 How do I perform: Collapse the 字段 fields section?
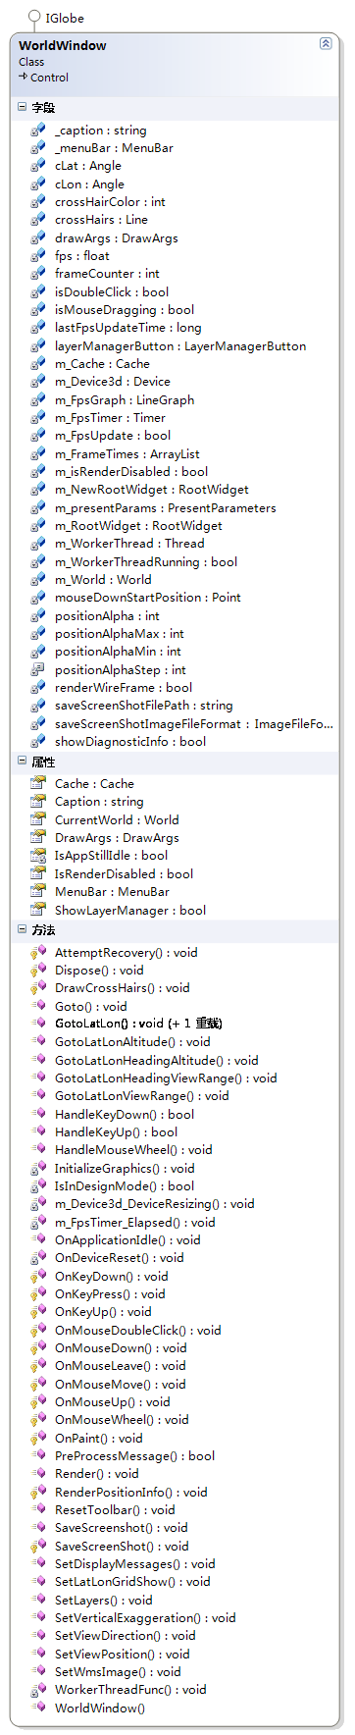pyautogui.click(x=23, y=107)
